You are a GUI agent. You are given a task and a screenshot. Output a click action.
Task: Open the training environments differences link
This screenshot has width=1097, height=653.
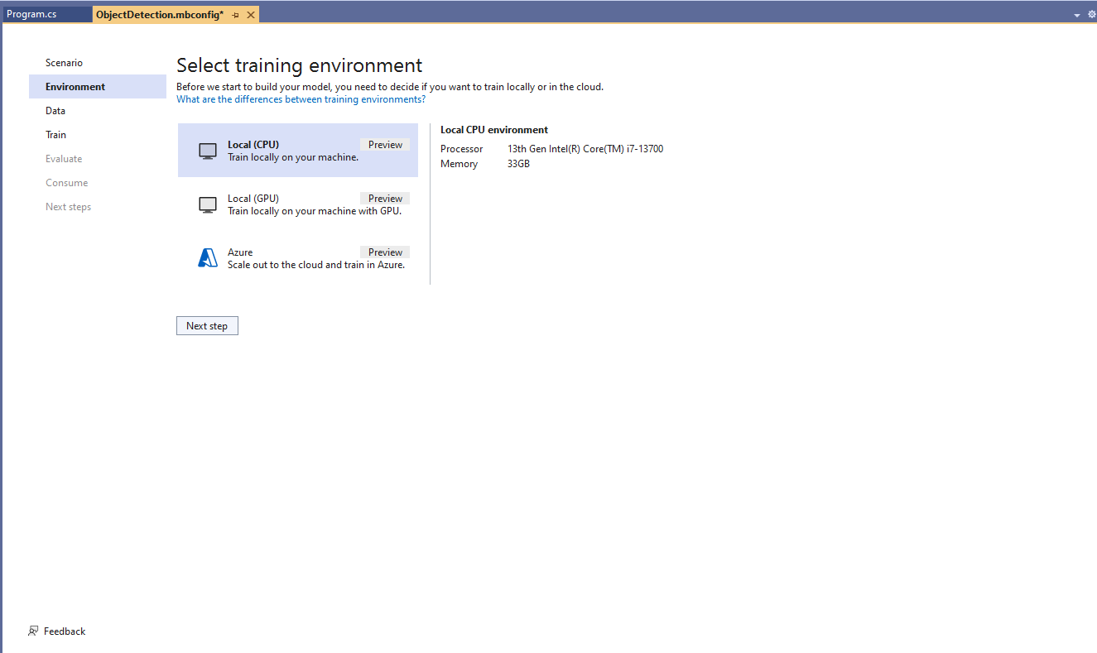[x=301, y=99]
